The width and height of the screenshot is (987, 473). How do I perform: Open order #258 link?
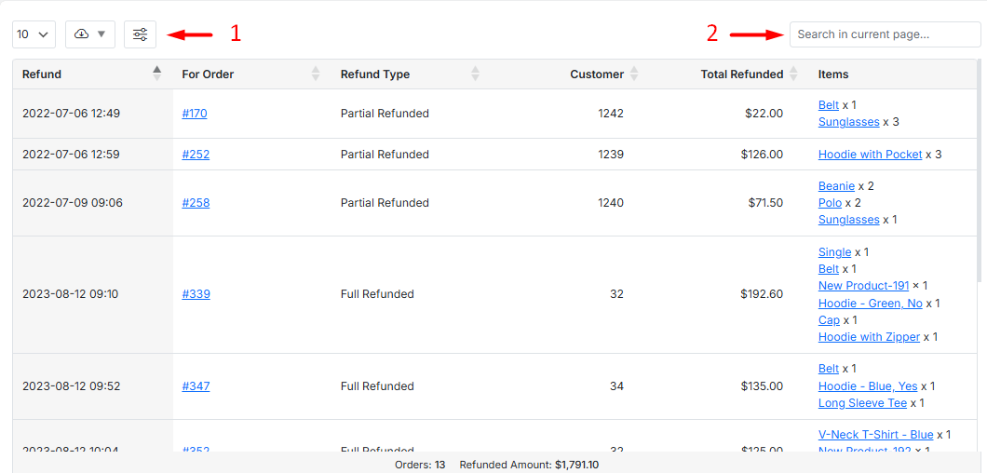pos(196,203)
